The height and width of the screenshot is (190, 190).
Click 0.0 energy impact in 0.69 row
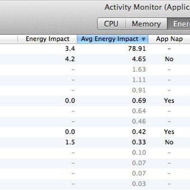tap(70, 101)
